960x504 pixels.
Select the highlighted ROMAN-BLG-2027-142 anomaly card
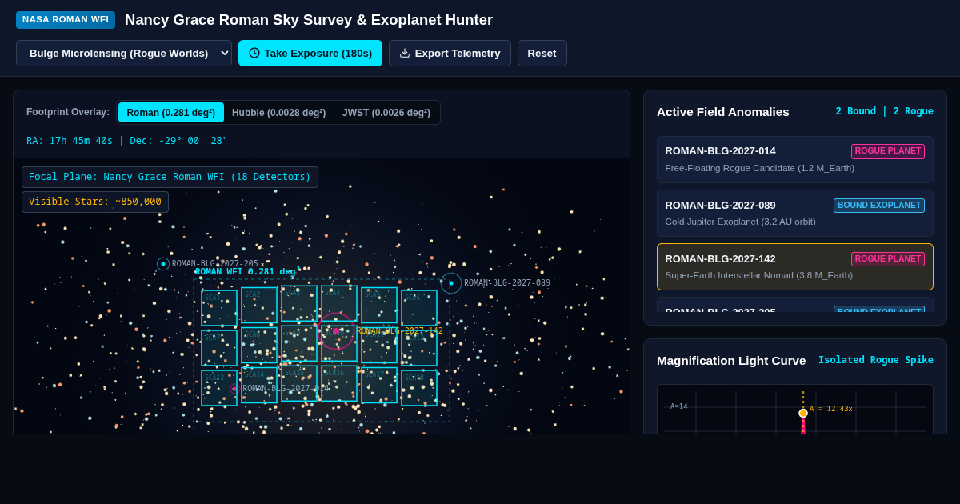(x=795, y=266)
